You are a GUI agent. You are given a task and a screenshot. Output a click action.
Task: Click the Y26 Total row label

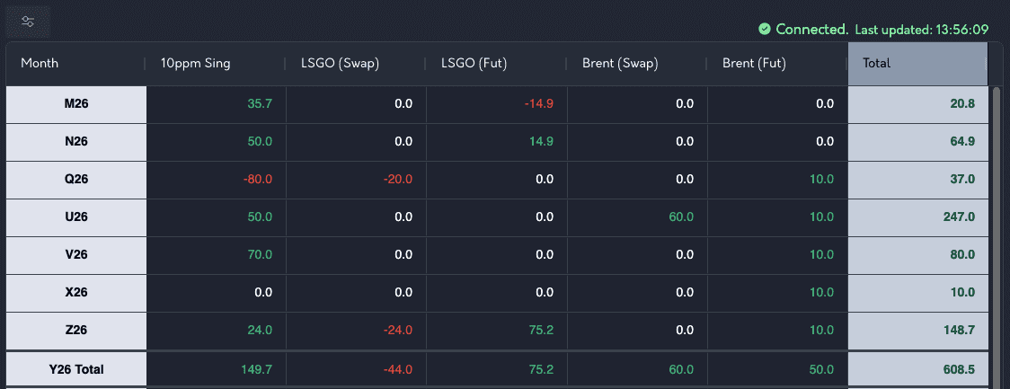pos(76,369)
